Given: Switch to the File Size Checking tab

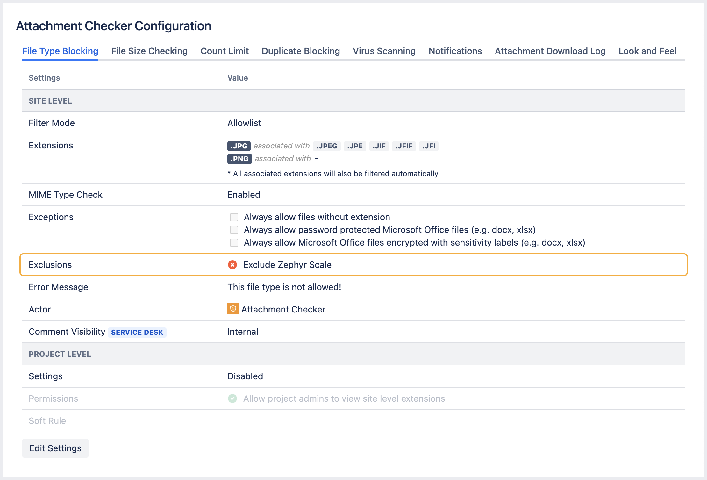Looking at the screenshot, I should [149, 51].
